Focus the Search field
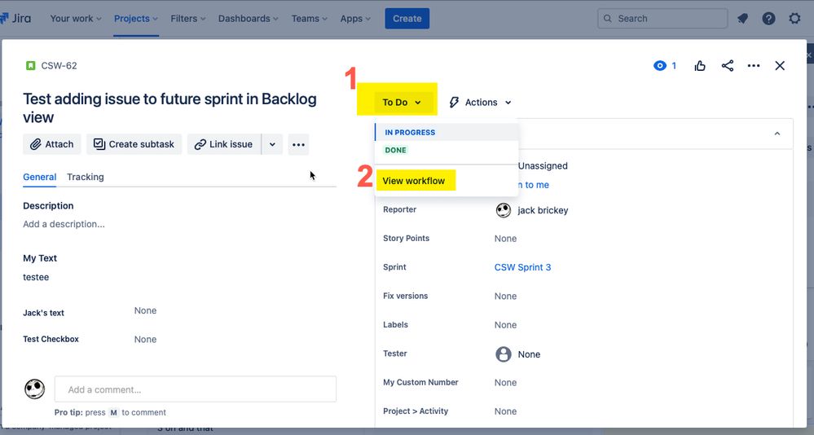 pos(662,19)
